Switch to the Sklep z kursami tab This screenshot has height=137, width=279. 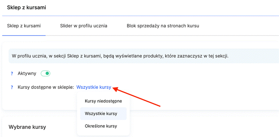(x=24, y=26)
